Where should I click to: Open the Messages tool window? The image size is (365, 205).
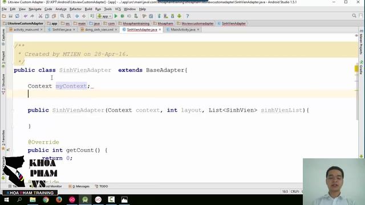[79, 186]
